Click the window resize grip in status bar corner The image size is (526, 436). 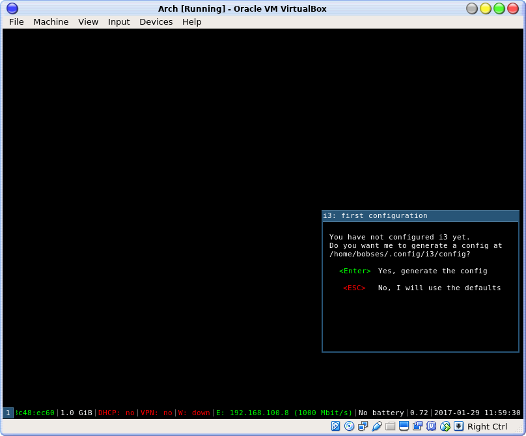[519, 430]
